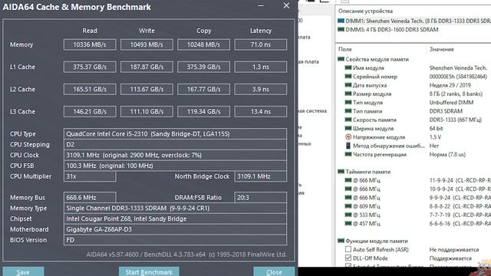Click the DRAM:FSB Ratio field showing 20:3

click(261, 198)
